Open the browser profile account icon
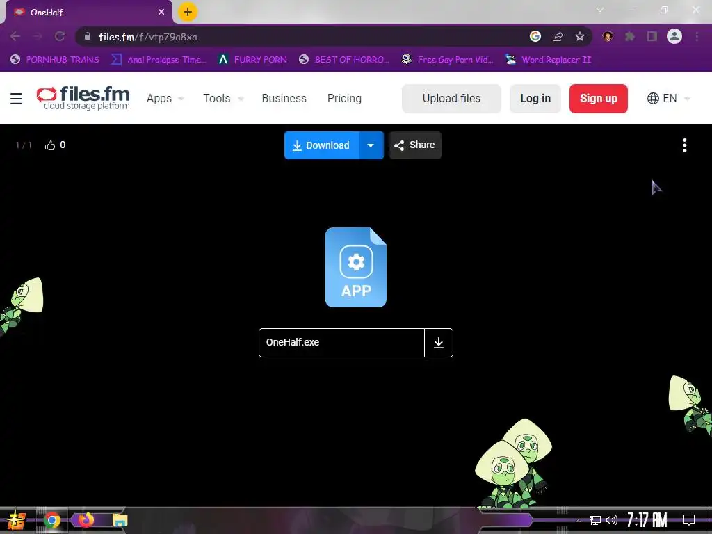Viewport: 712px width, 534px height. point(674,36)
